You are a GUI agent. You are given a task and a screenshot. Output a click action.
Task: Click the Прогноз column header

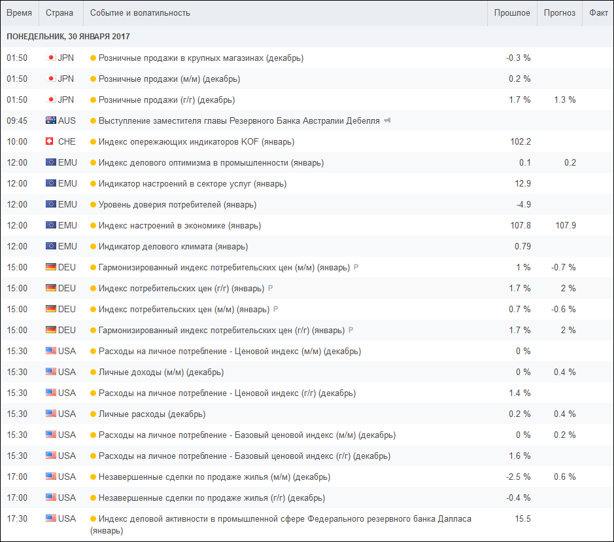coord(560,13)
